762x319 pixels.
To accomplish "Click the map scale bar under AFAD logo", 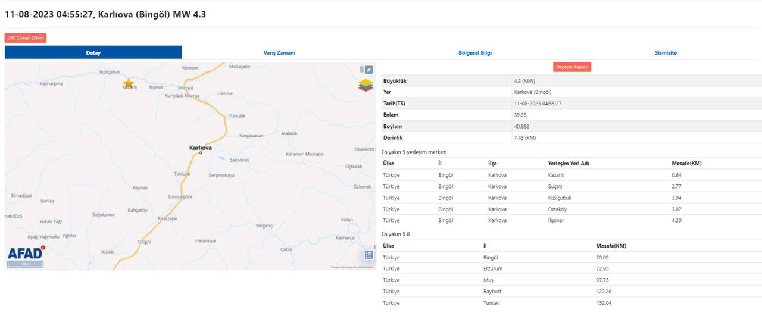I will coord(25,264).
